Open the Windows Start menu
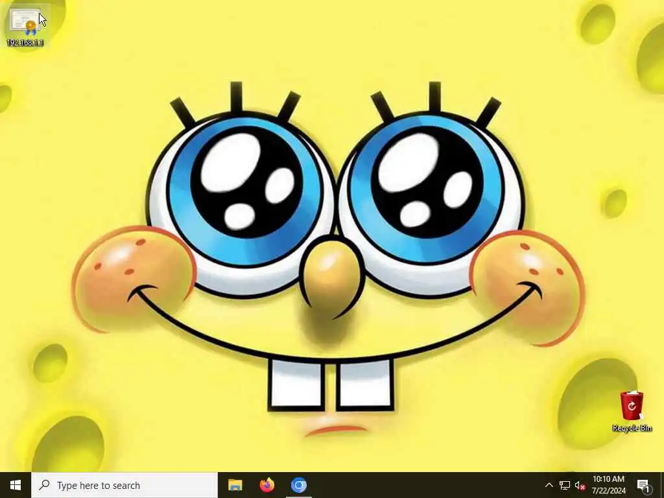Viewport: 664px width, 498px height. tap(16, 485)
